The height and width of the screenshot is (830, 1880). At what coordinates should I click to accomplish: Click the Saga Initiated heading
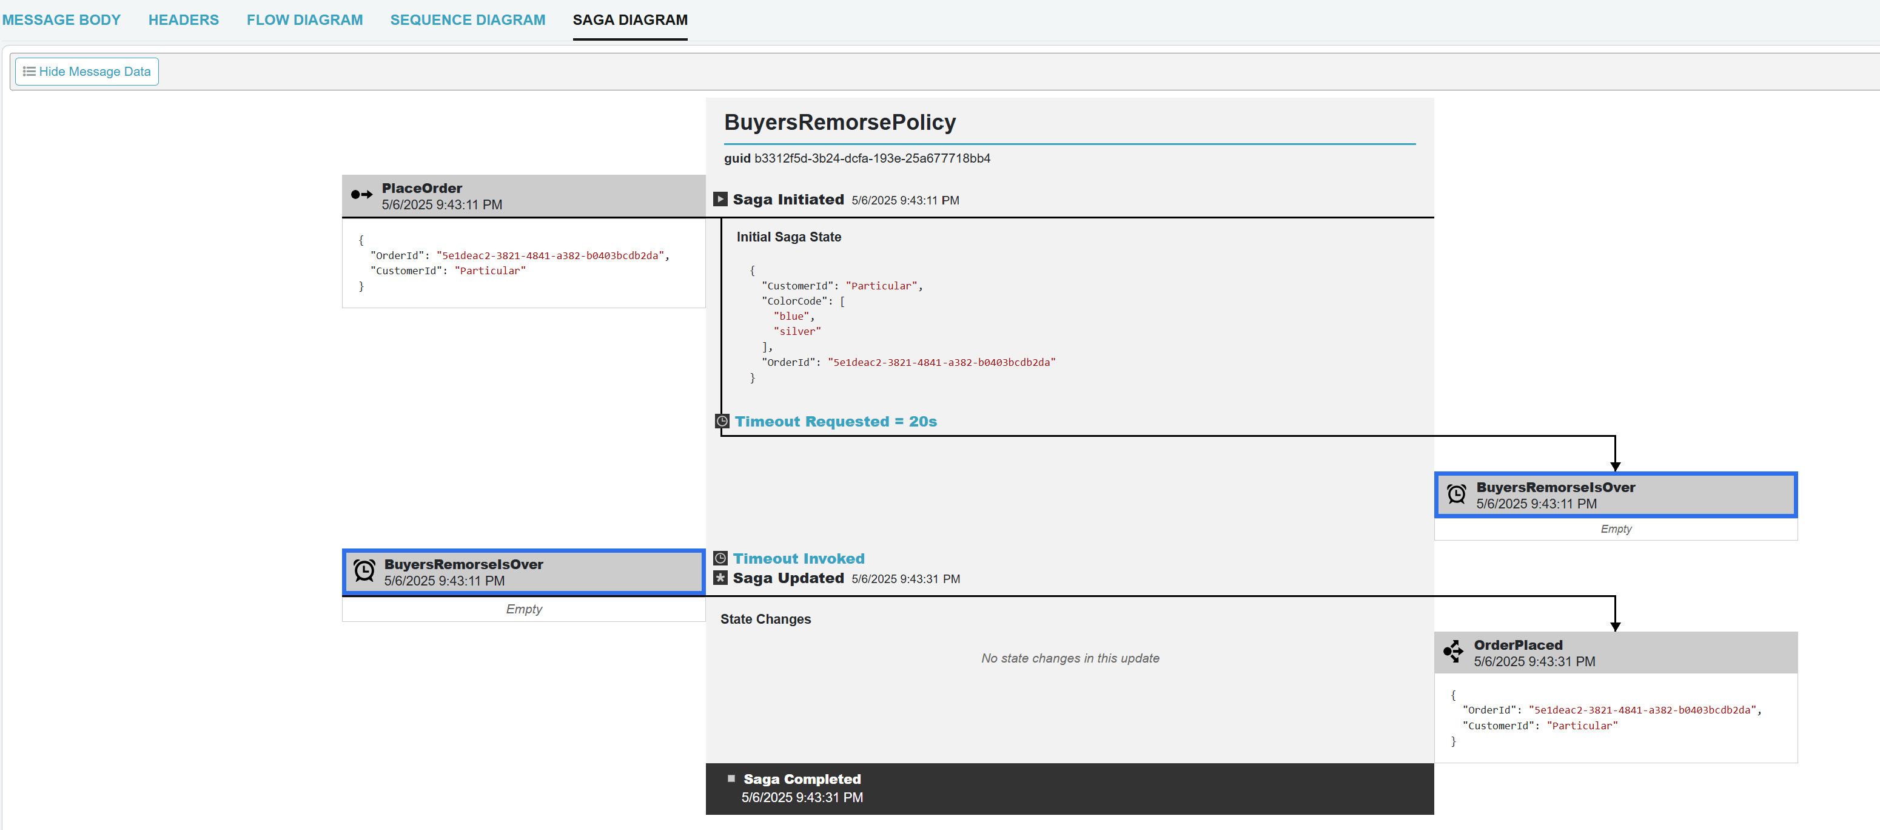(788, 199)
